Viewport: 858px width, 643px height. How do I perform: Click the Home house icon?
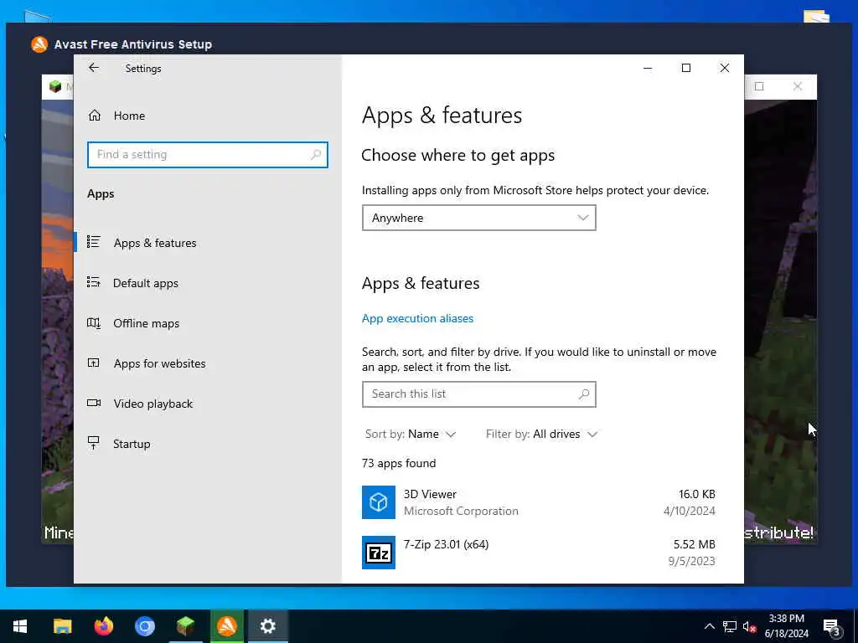point(94,116)
